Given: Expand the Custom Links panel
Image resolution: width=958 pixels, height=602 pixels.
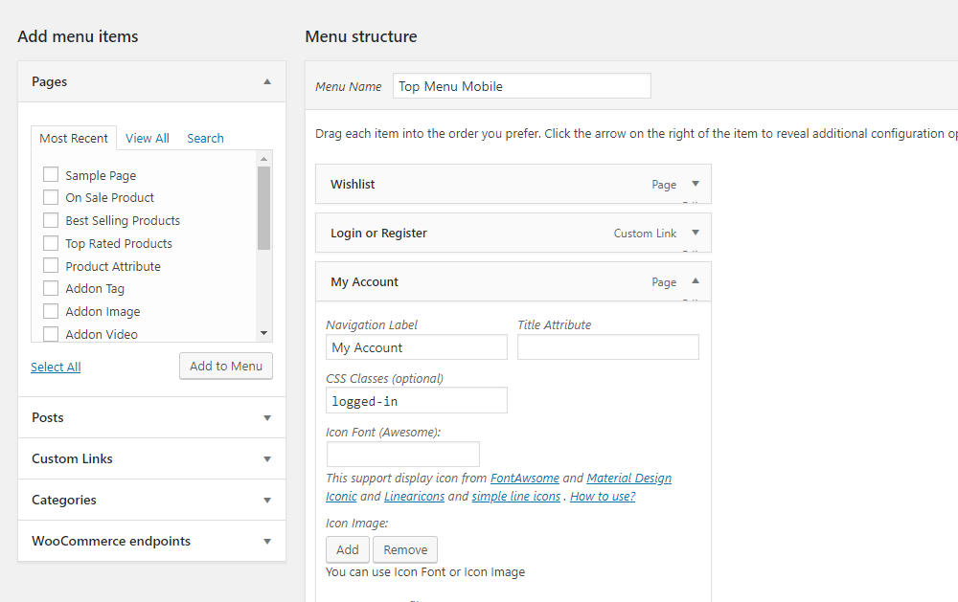Looking at the screenshot, I should pos(151,458).
